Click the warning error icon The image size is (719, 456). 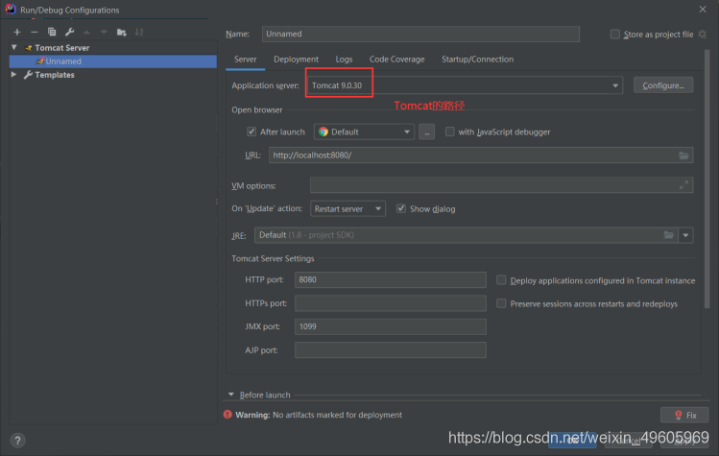[228, 415]
